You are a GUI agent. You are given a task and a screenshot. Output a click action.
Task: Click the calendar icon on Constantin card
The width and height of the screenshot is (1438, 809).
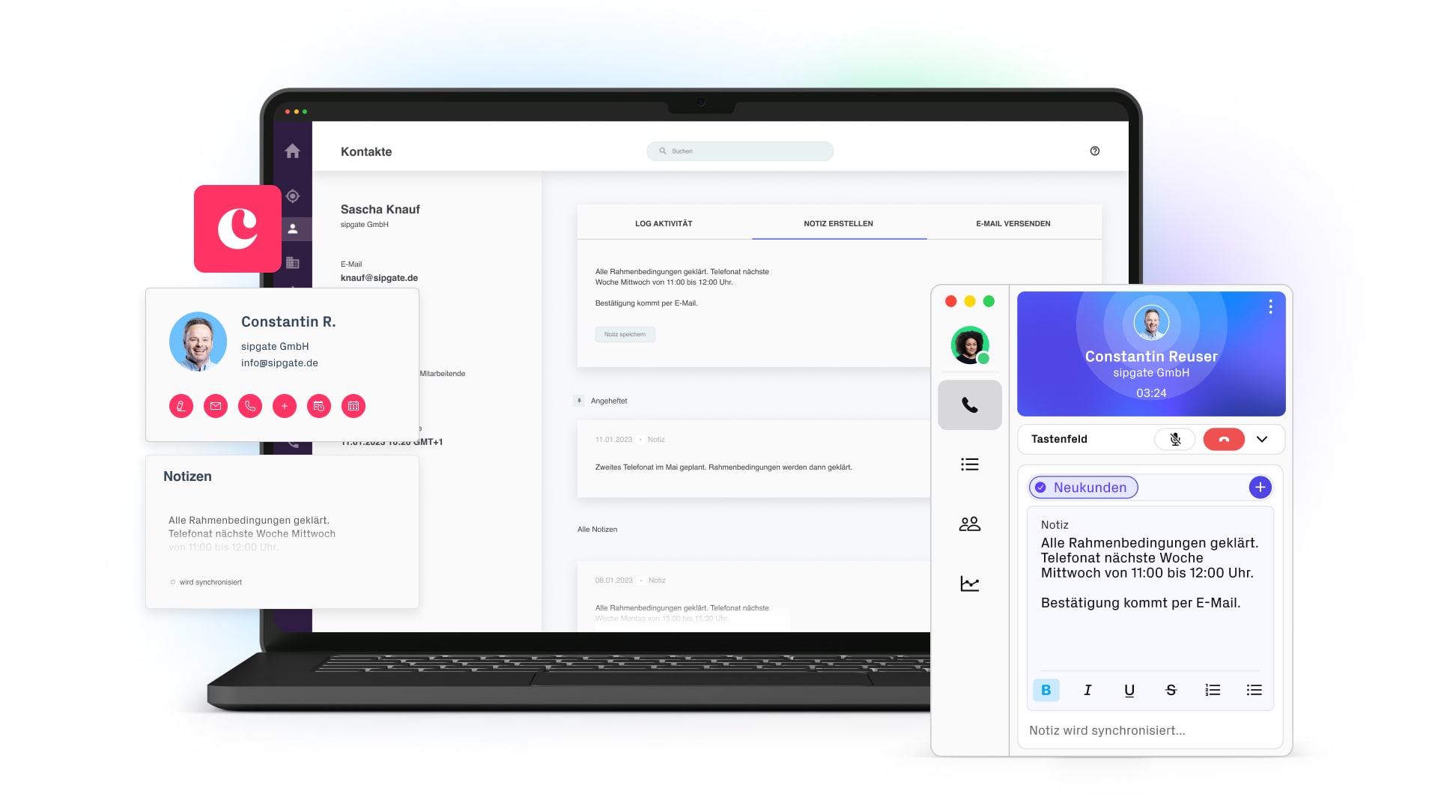coord(354,406)
